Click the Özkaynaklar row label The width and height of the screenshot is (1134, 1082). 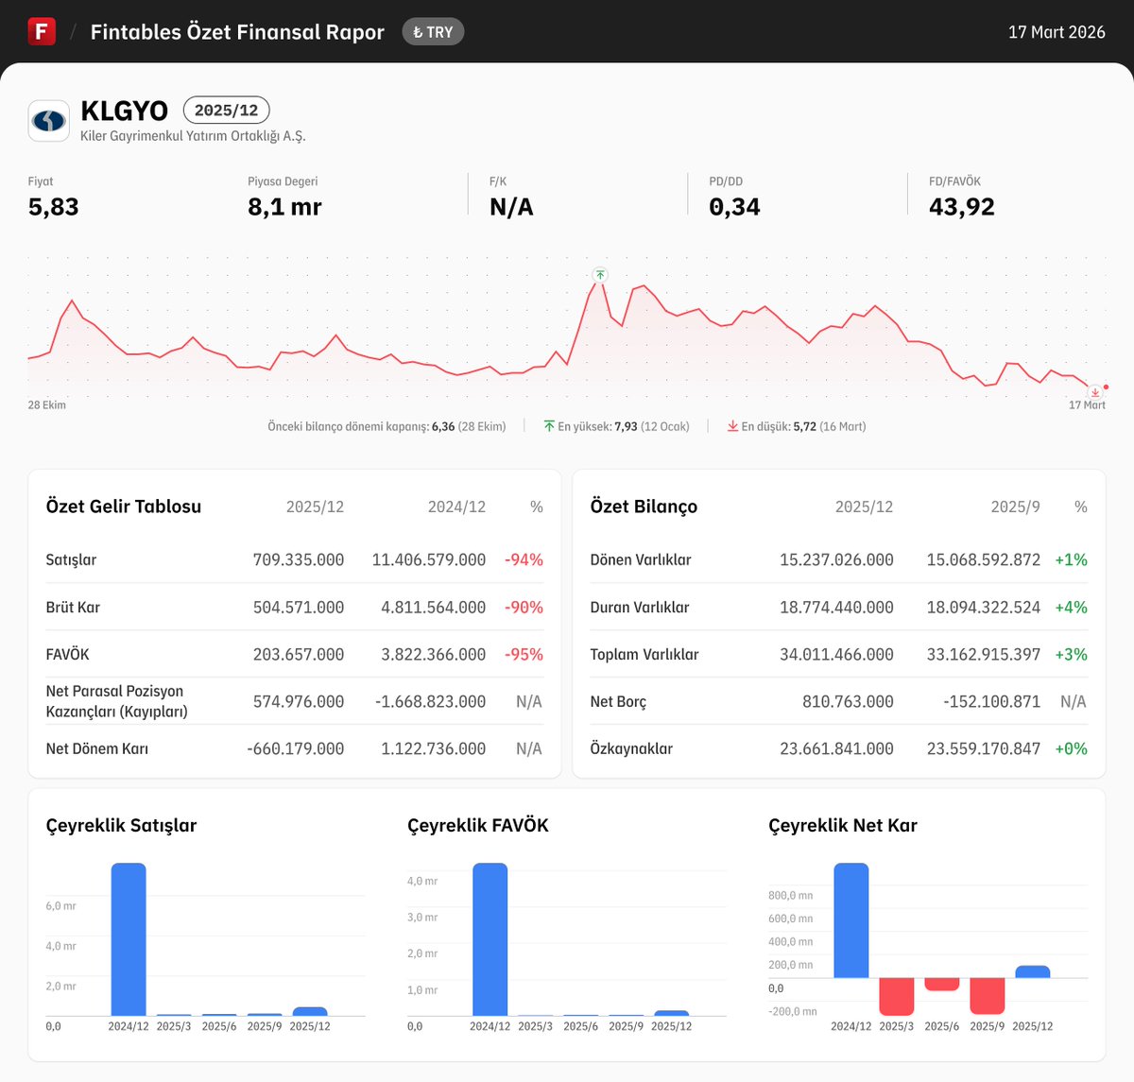(x=631, y=748)
